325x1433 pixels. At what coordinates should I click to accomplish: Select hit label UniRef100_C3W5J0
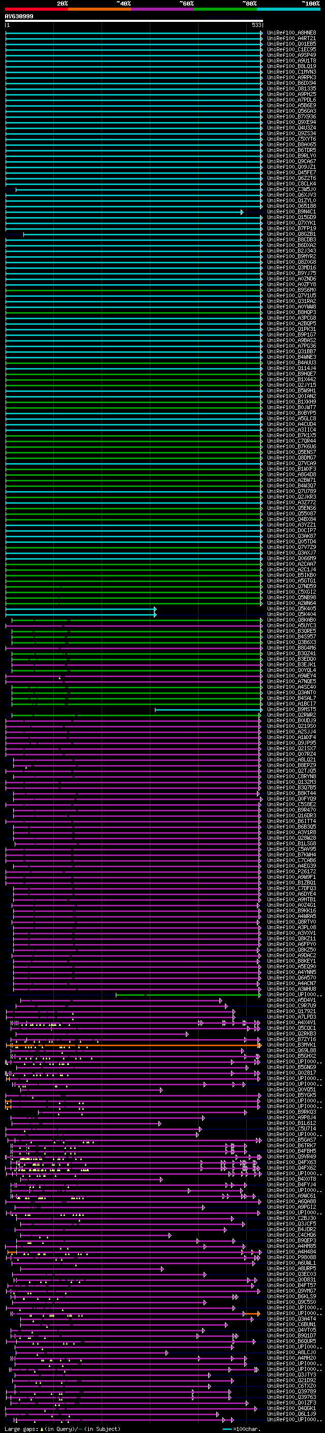coord(291,189)
